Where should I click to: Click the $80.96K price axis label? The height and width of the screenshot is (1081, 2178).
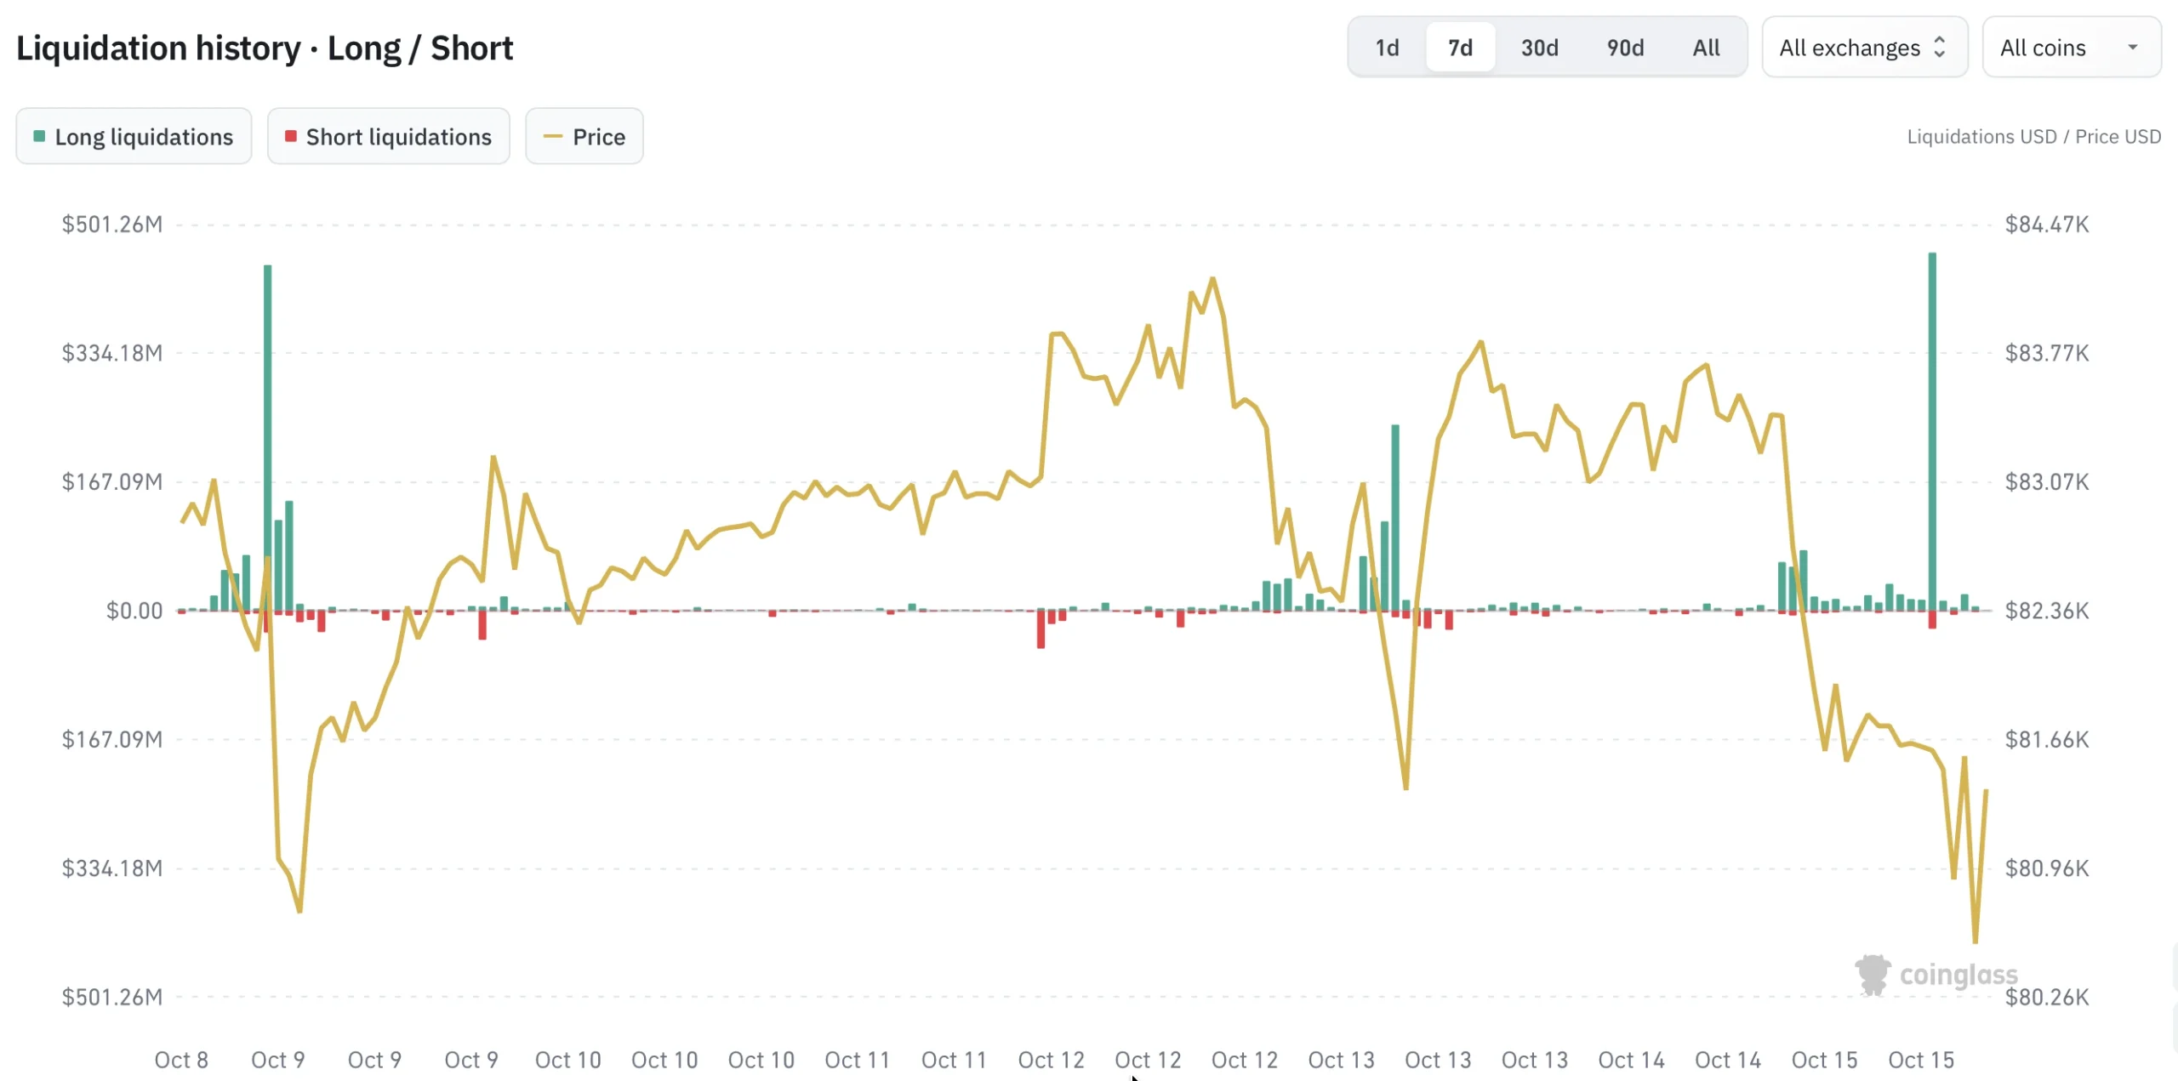point(2047,868)
